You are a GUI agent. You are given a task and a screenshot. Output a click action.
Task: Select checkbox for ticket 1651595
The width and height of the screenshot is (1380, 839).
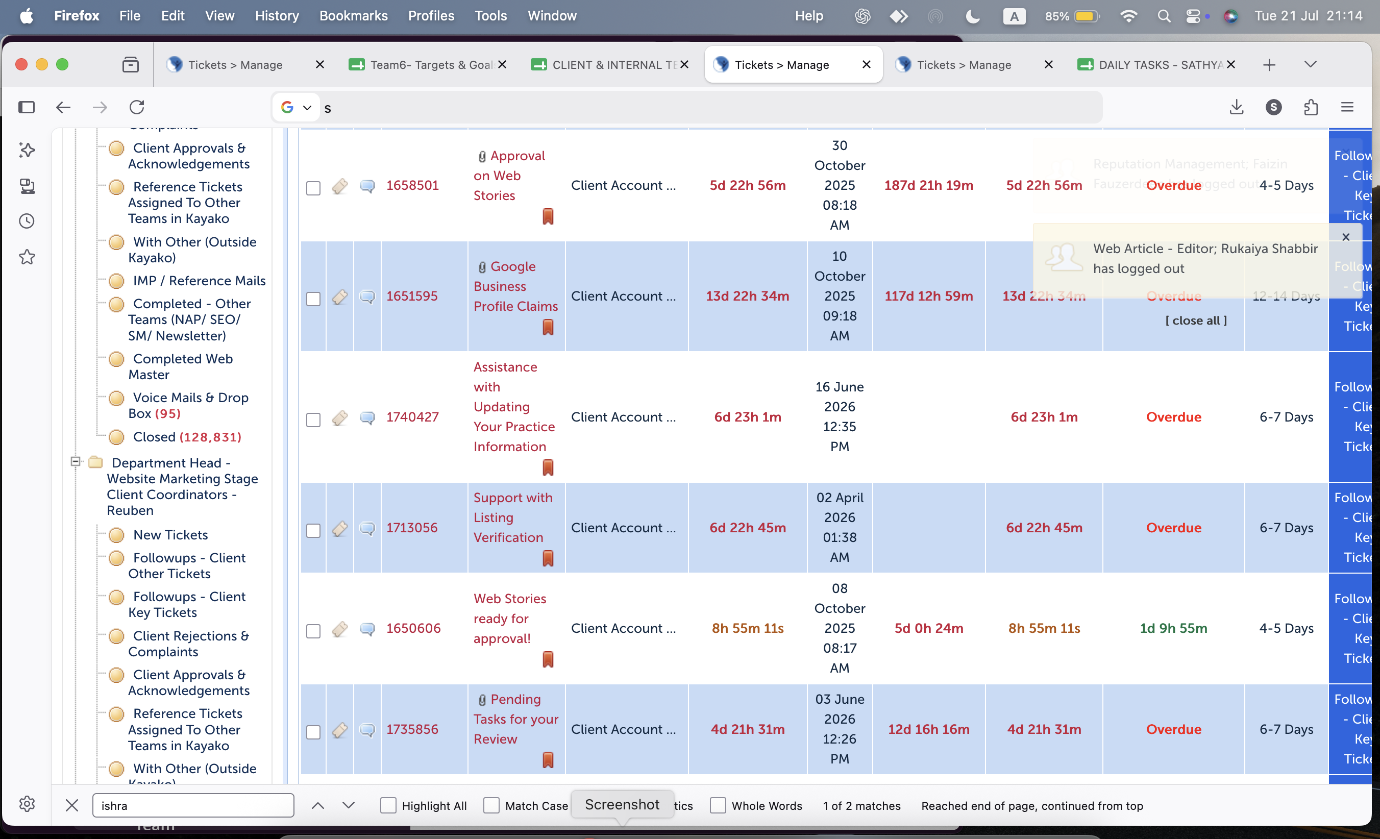[313, 299]
